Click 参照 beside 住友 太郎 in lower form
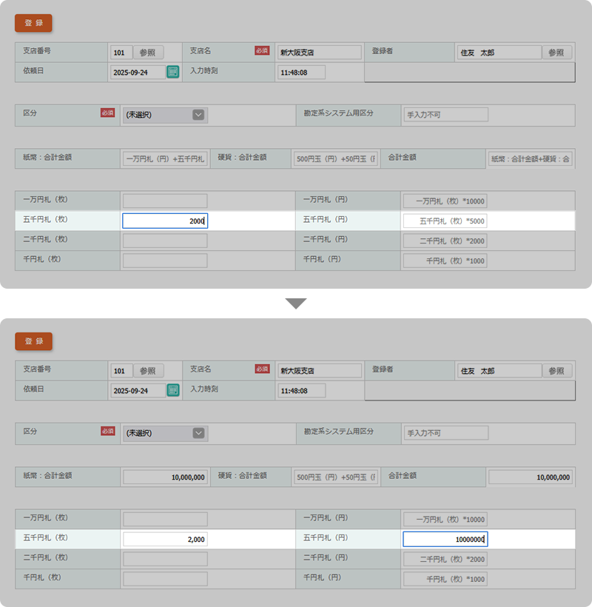Image resolution: width=592 pixels, height=607 pixels. 556,371
